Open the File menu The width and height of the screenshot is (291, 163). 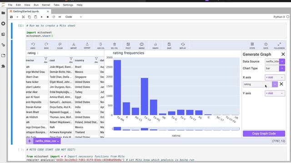tap(10, 5)
